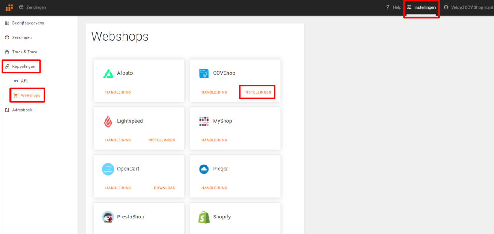Open Adresboek in sidebar

tap(22, 110)
